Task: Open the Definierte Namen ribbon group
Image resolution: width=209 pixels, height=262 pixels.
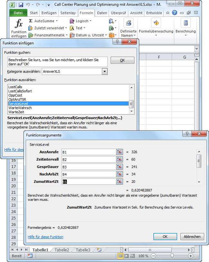Action: pyautogui.click(x=128, y=28)
